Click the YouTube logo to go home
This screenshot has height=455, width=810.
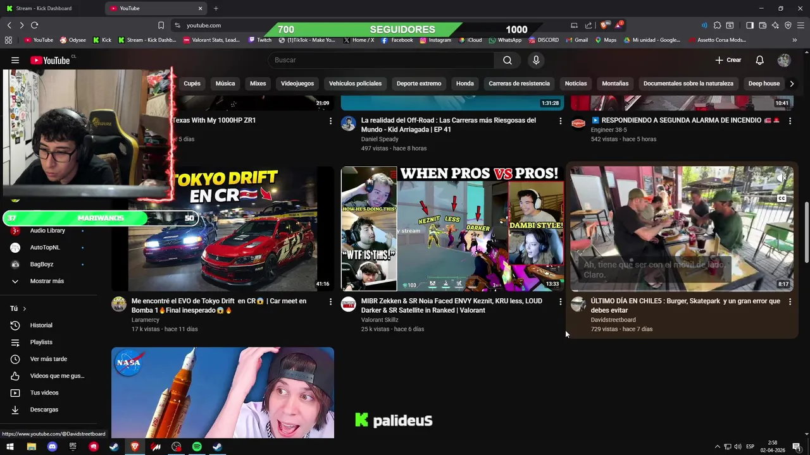tap(51, 60)
